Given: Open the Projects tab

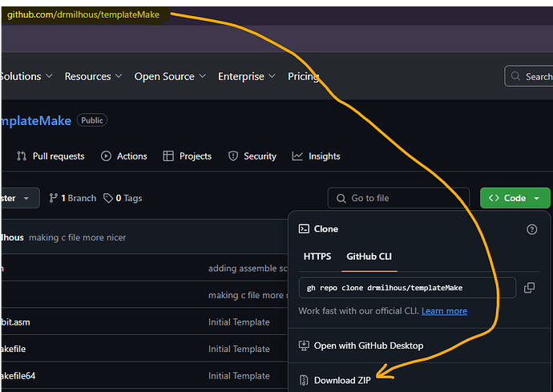Looking at the screenshot, I should tap(188, 156).
